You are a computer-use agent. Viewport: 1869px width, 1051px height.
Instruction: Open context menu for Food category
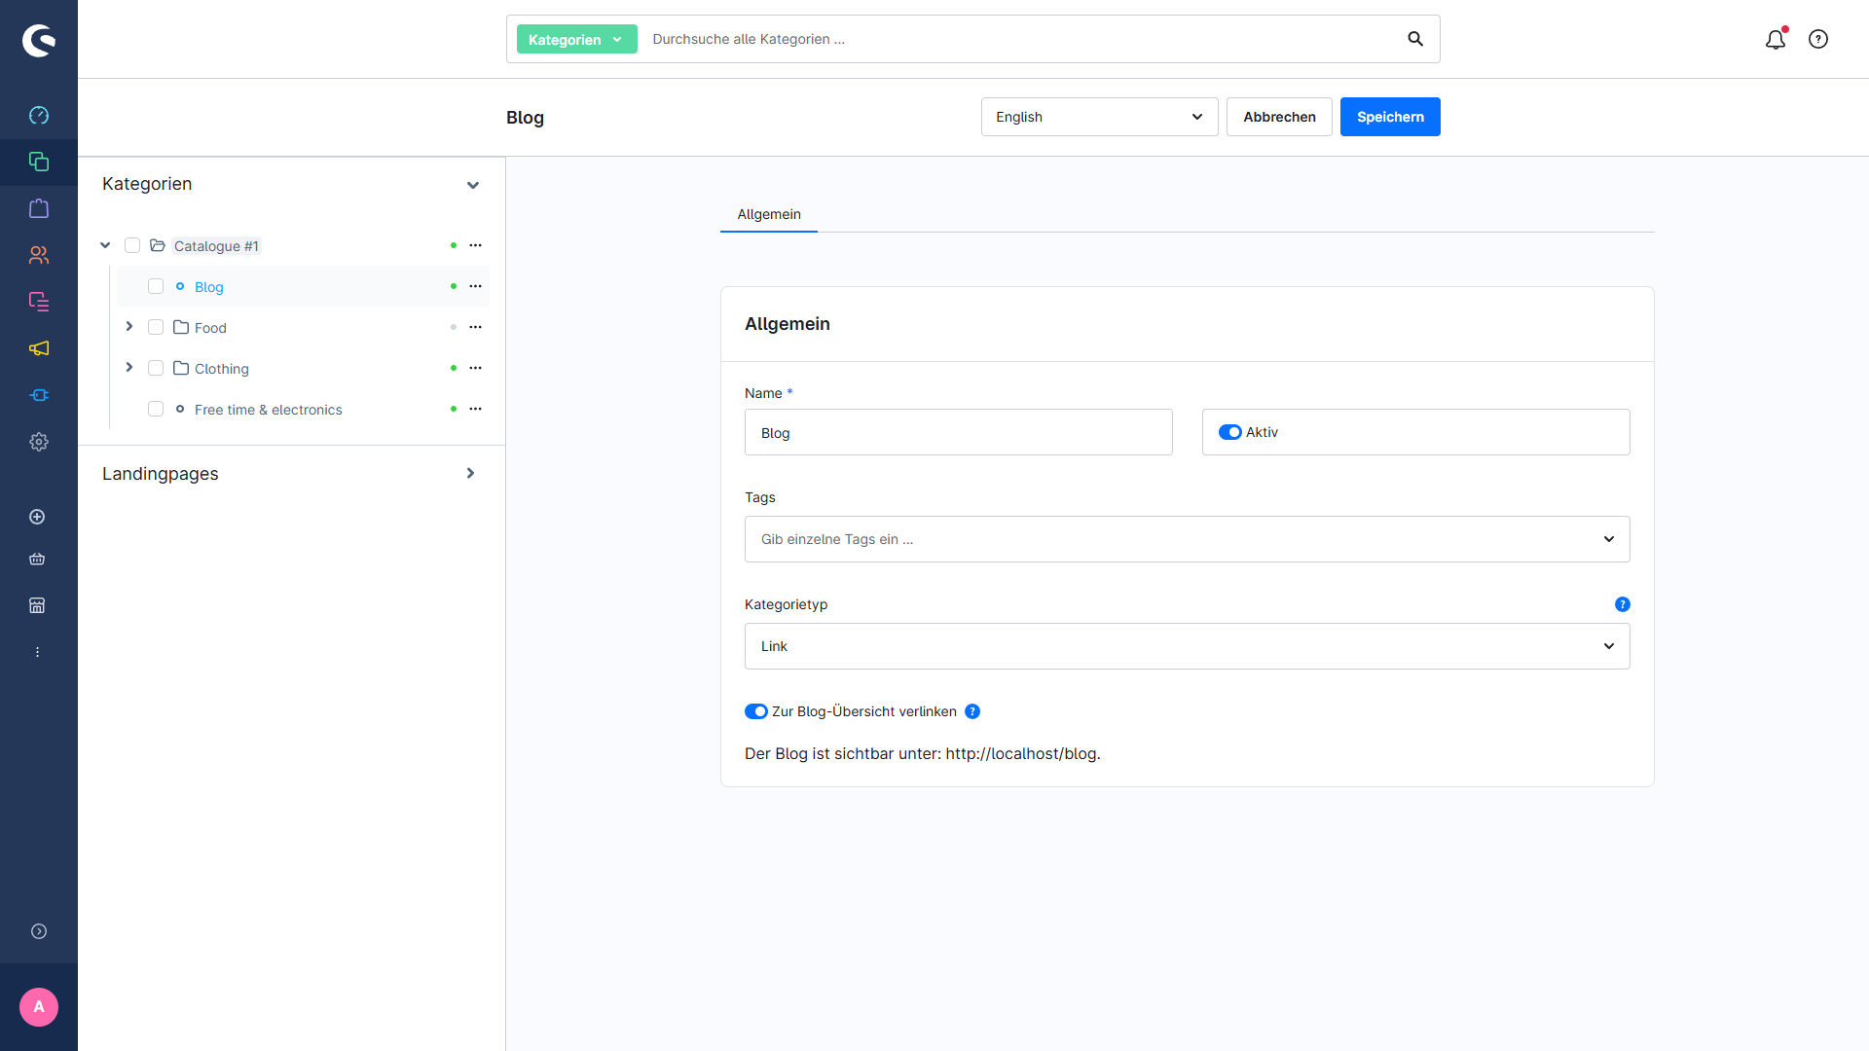(x=475, y=328)
